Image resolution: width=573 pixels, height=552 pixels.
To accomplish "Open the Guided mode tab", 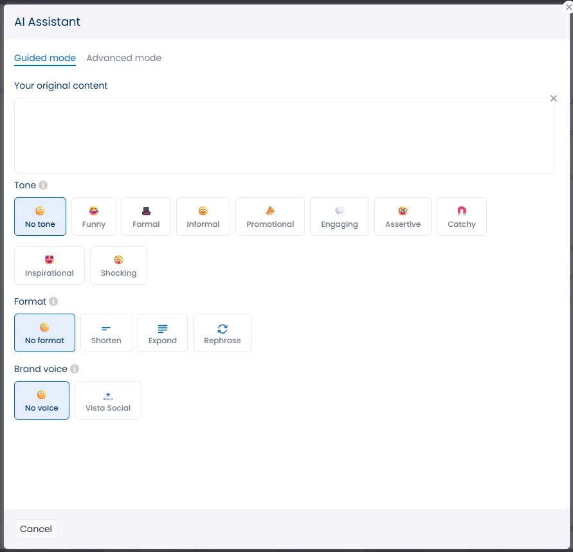I will [45, 58].
